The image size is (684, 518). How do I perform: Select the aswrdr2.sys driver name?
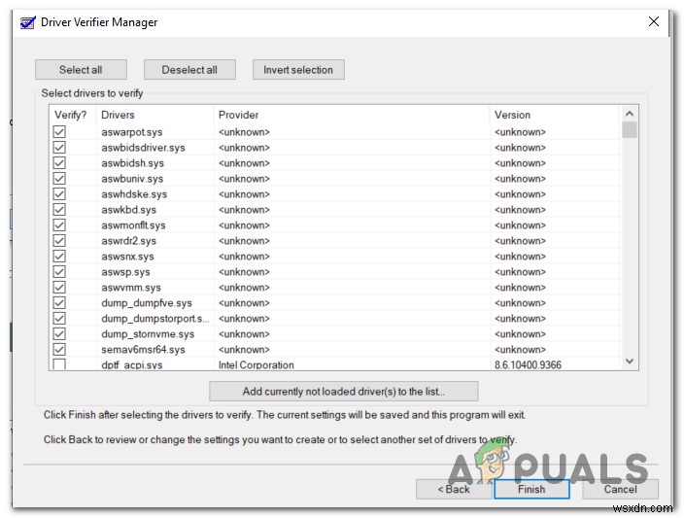128,241
